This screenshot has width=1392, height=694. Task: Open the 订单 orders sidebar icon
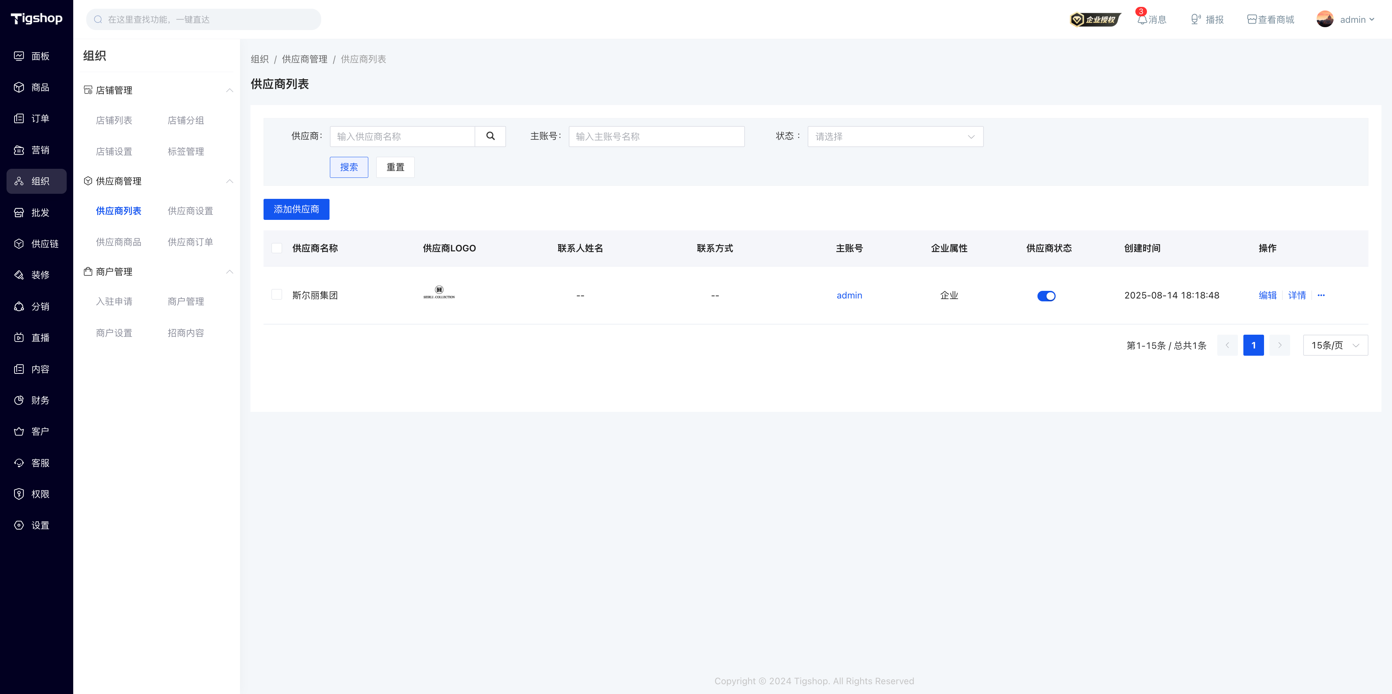pos(19,119)
